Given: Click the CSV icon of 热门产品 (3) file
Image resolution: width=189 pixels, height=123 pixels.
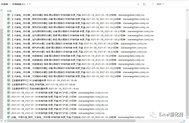Looking at the screenshot, I should click(x=9, y=101).
